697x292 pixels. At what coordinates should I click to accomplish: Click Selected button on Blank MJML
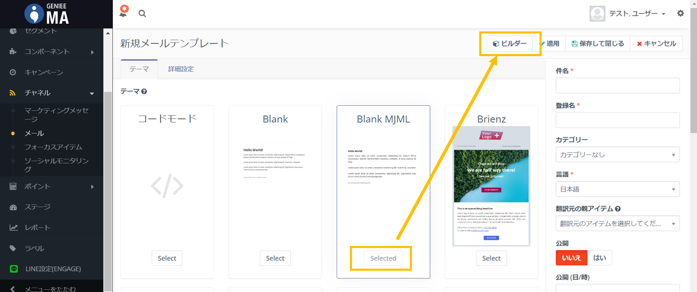[383, 258]
